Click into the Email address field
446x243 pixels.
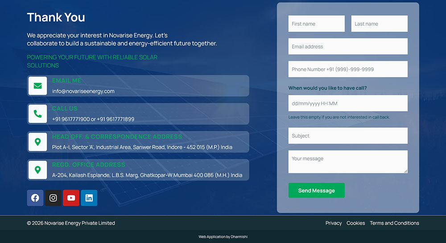(348, 46)
